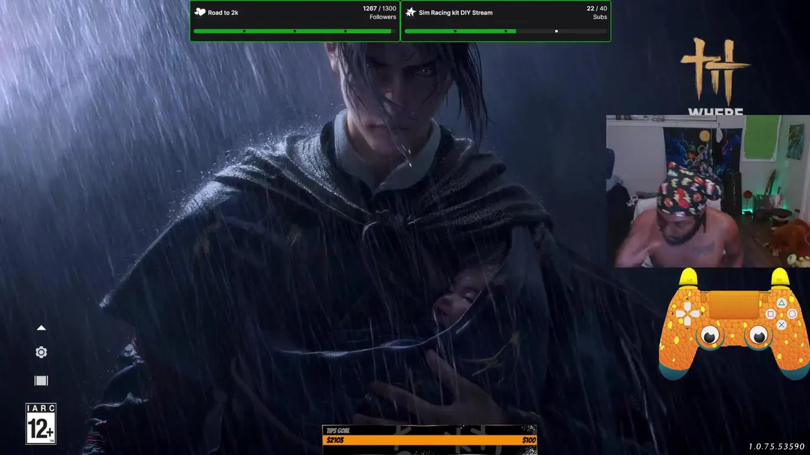Viewport: 810px width, 455px height.
Task: Click the '22 / 40' subs count
Action: pyautogui.click(x=597, y=9)
